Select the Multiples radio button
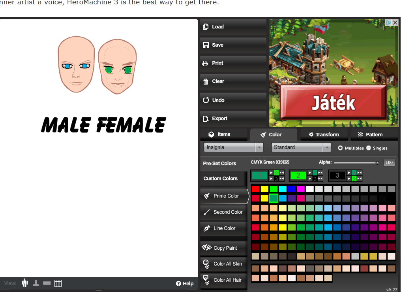Screen dimensions: 401x292 point(340,148)
